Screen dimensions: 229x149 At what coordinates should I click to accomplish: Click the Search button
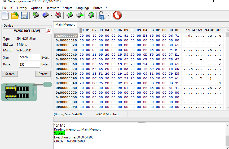pyautogui.click(x=10, y=74)
